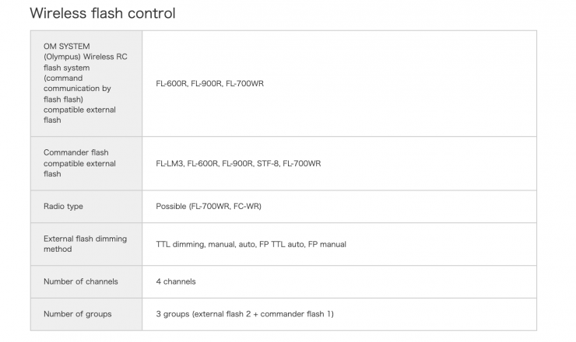The image size is (576, 342).
Task: Select the "Number of channels" row label
Action: pos(80,281)
